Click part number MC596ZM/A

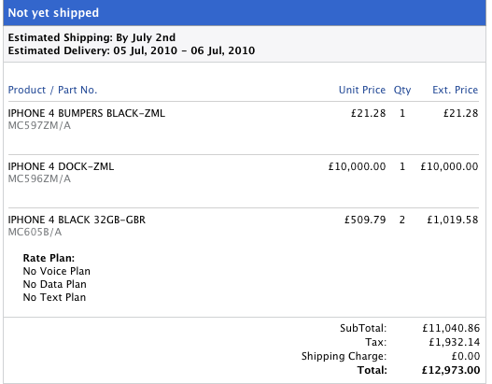39,179
